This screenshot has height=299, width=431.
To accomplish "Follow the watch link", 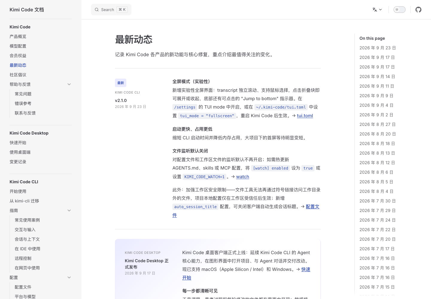I will [242, 177].
